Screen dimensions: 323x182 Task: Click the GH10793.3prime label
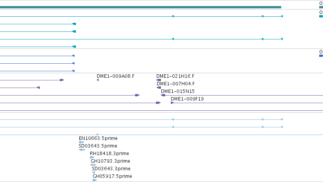[110, 161]
